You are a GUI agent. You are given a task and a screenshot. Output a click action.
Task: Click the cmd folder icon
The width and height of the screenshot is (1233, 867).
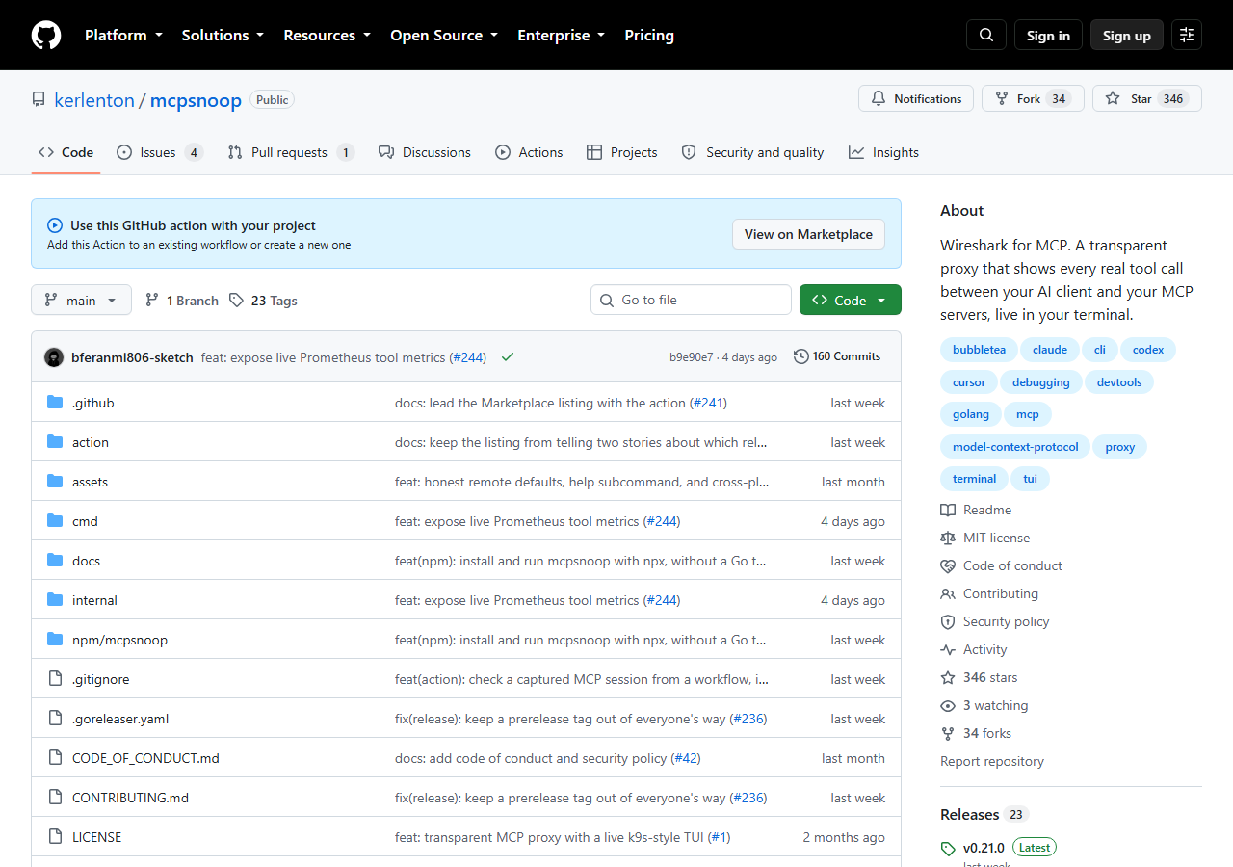click(55, 521)
